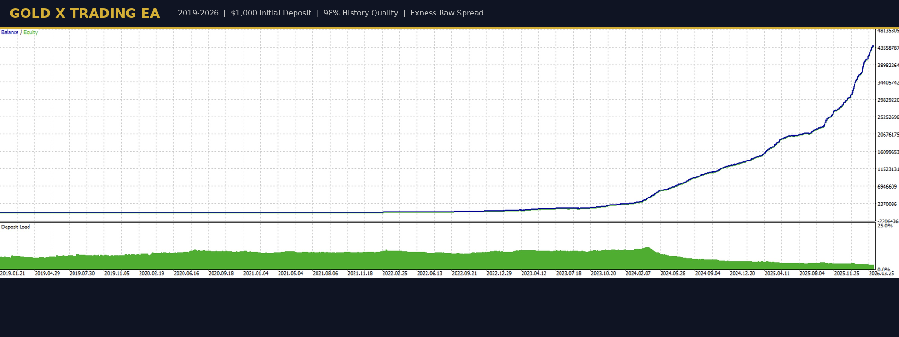Select the 20676175 axis value

(888, 135)
